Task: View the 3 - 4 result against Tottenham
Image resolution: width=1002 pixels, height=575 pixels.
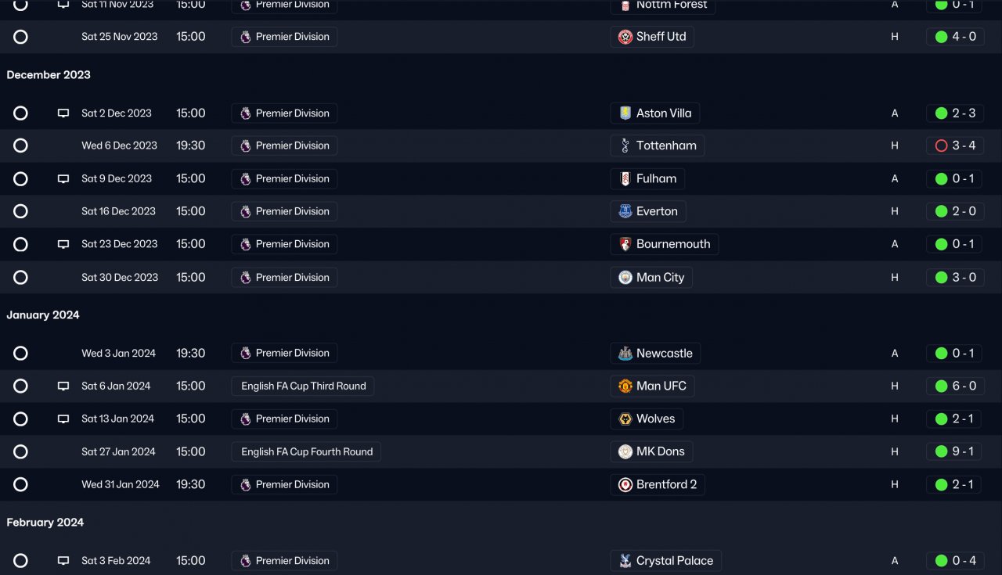Action: [x=955, y=146]
